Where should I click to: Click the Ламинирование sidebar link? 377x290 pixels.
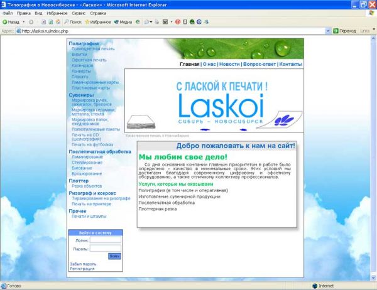click(x=87, y=157)
